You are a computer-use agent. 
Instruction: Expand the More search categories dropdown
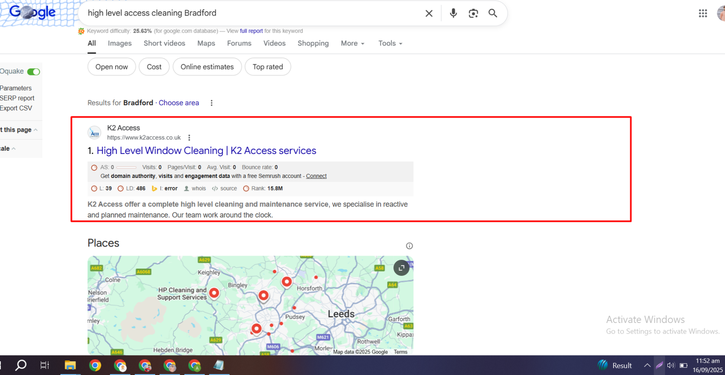tap(353, 43)
